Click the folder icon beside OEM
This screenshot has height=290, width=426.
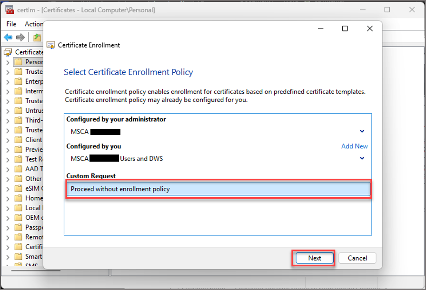click(x=18, y=218)
